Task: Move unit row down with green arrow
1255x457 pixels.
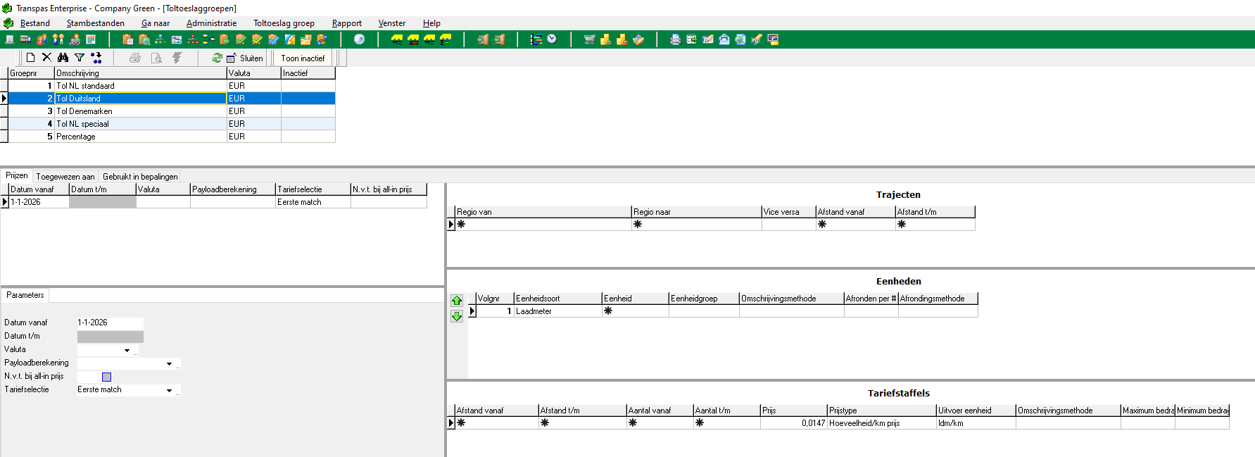Action: (457, 317)
